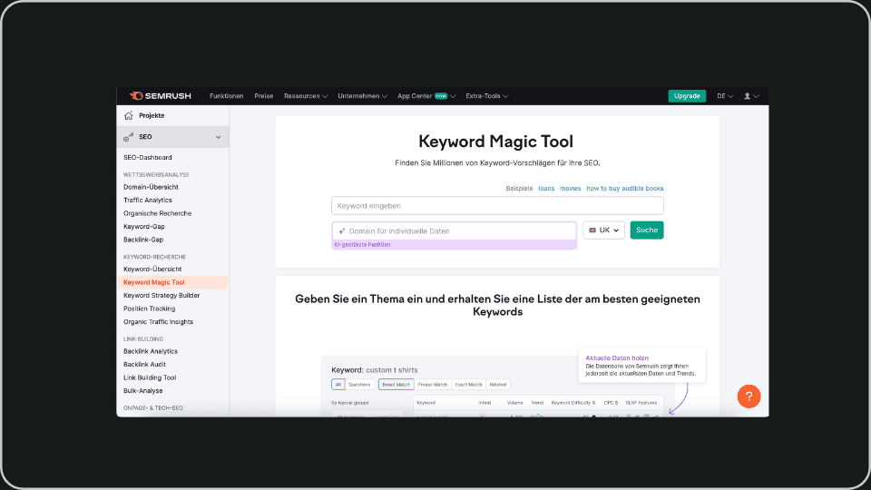Open Keyword-Übersicht in sidebar
871x490 pixels.
coord(152,269)
